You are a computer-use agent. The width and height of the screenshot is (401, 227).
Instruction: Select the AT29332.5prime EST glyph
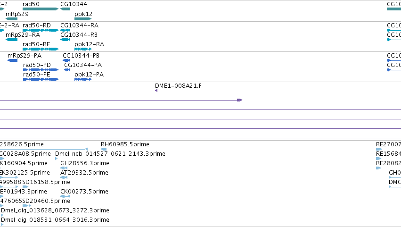[x=64, y=177]
